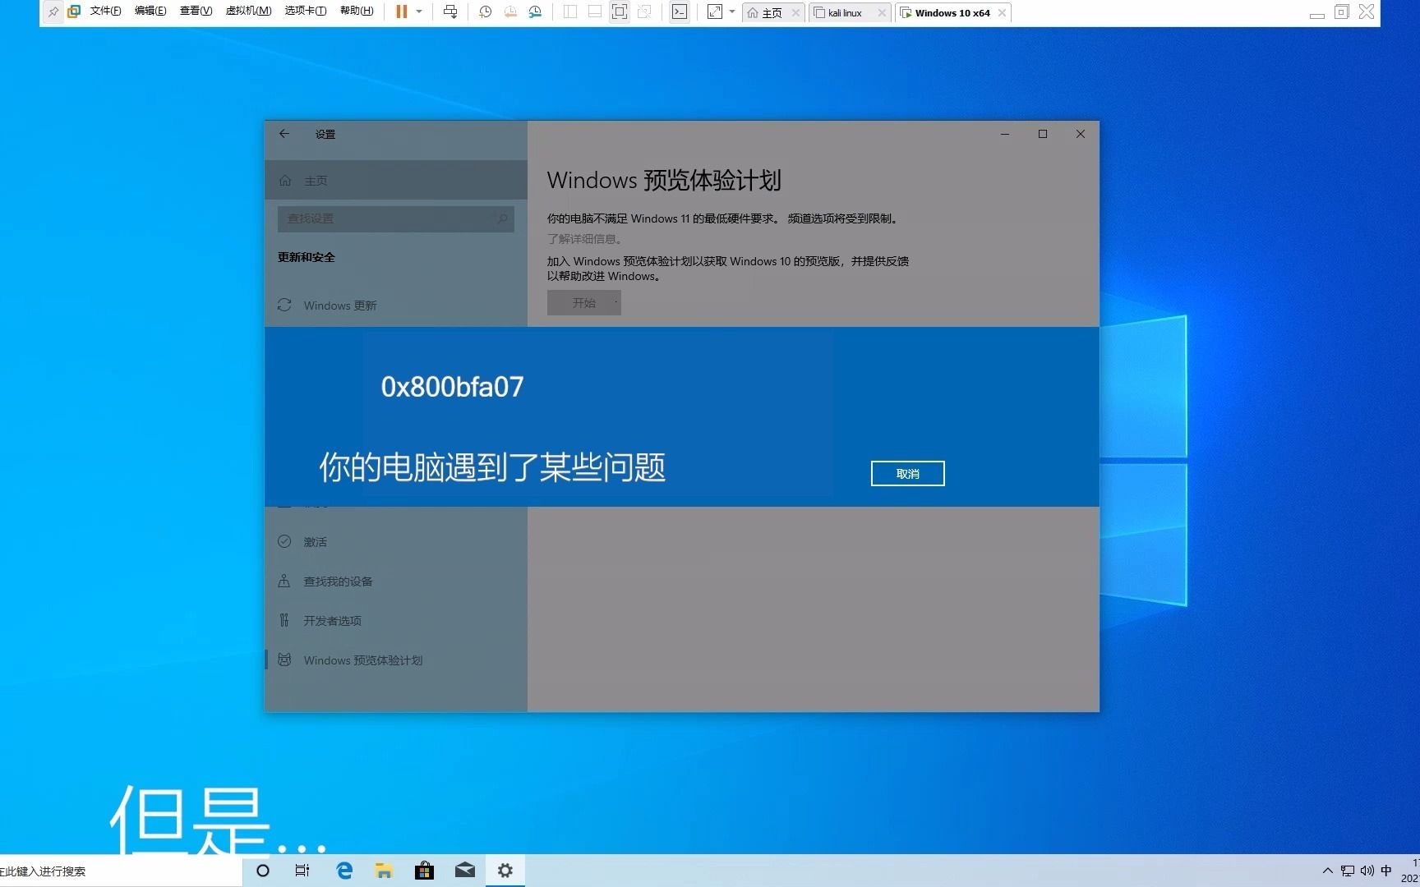Click the 你的电脑遇到了某些问题 message
Image resolution: width=1420 pixels, height=887 pixels.
[492, 467]
